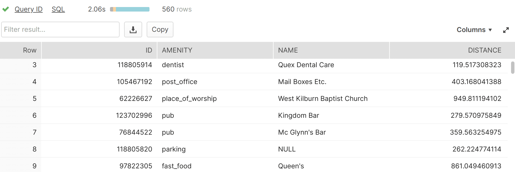515x172 pixels.
Task: Sort by the ID column header
Action: point(99,50)
